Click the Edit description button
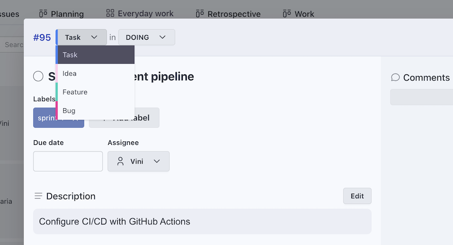Screen dimensions: 453x245 [x=357, y=196]
